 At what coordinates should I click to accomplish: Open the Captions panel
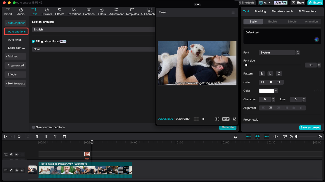tap(89, 11)
